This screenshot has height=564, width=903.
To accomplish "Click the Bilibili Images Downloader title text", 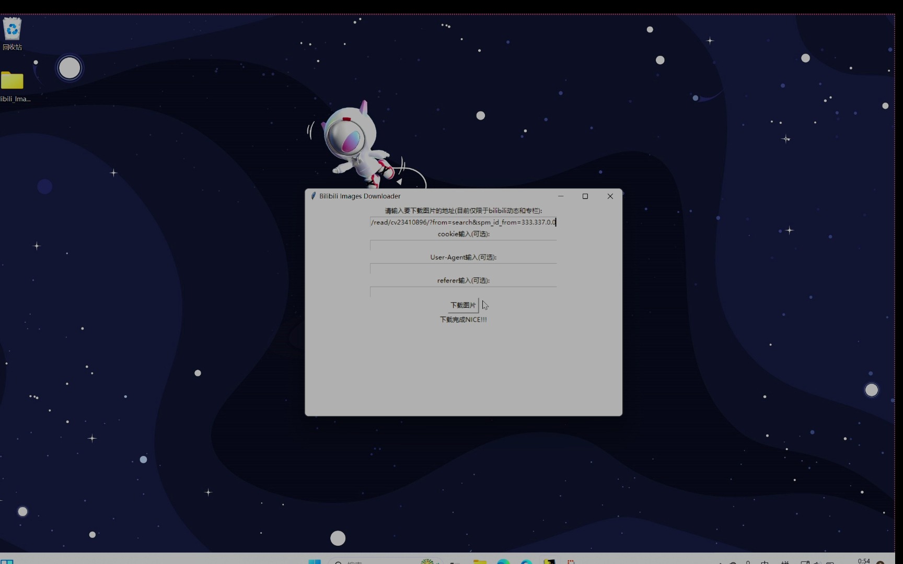I will (x=360, y=196).
